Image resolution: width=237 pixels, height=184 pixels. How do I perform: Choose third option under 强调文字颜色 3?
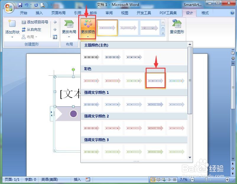[x=134, y=152]
